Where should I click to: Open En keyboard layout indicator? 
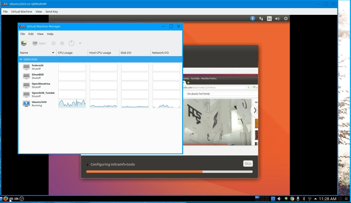pyautogui.click(x=269, y=18)
